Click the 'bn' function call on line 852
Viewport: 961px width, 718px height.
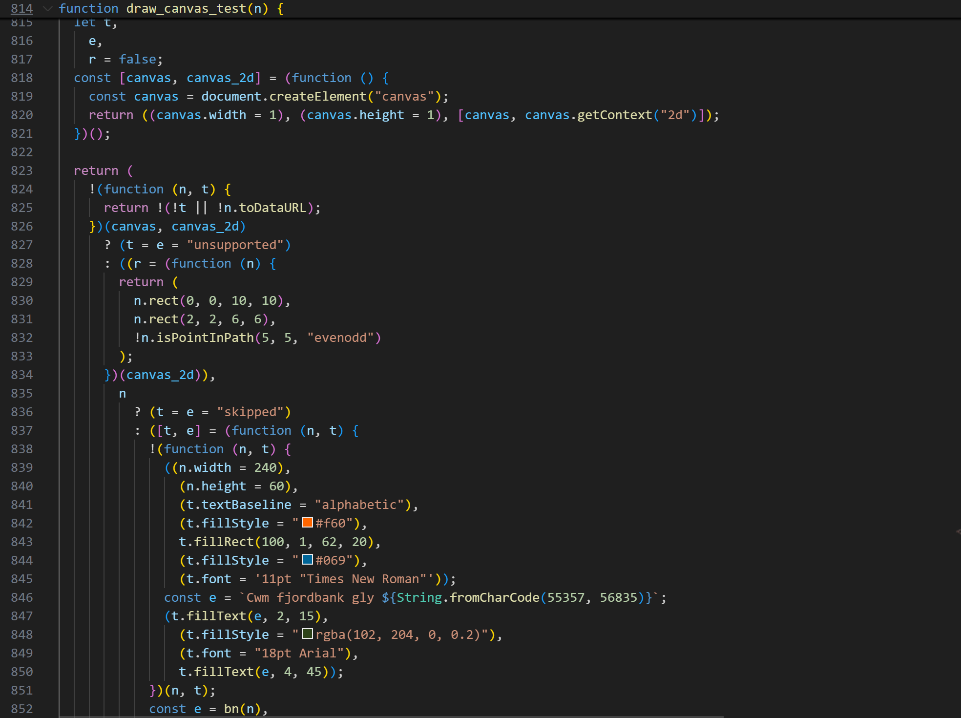tap(231, 709)
